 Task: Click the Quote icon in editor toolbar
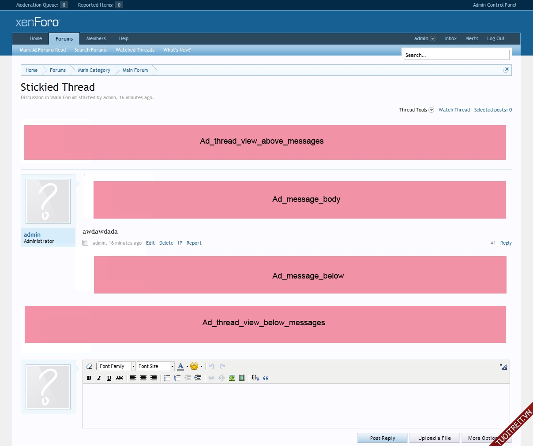266,378
